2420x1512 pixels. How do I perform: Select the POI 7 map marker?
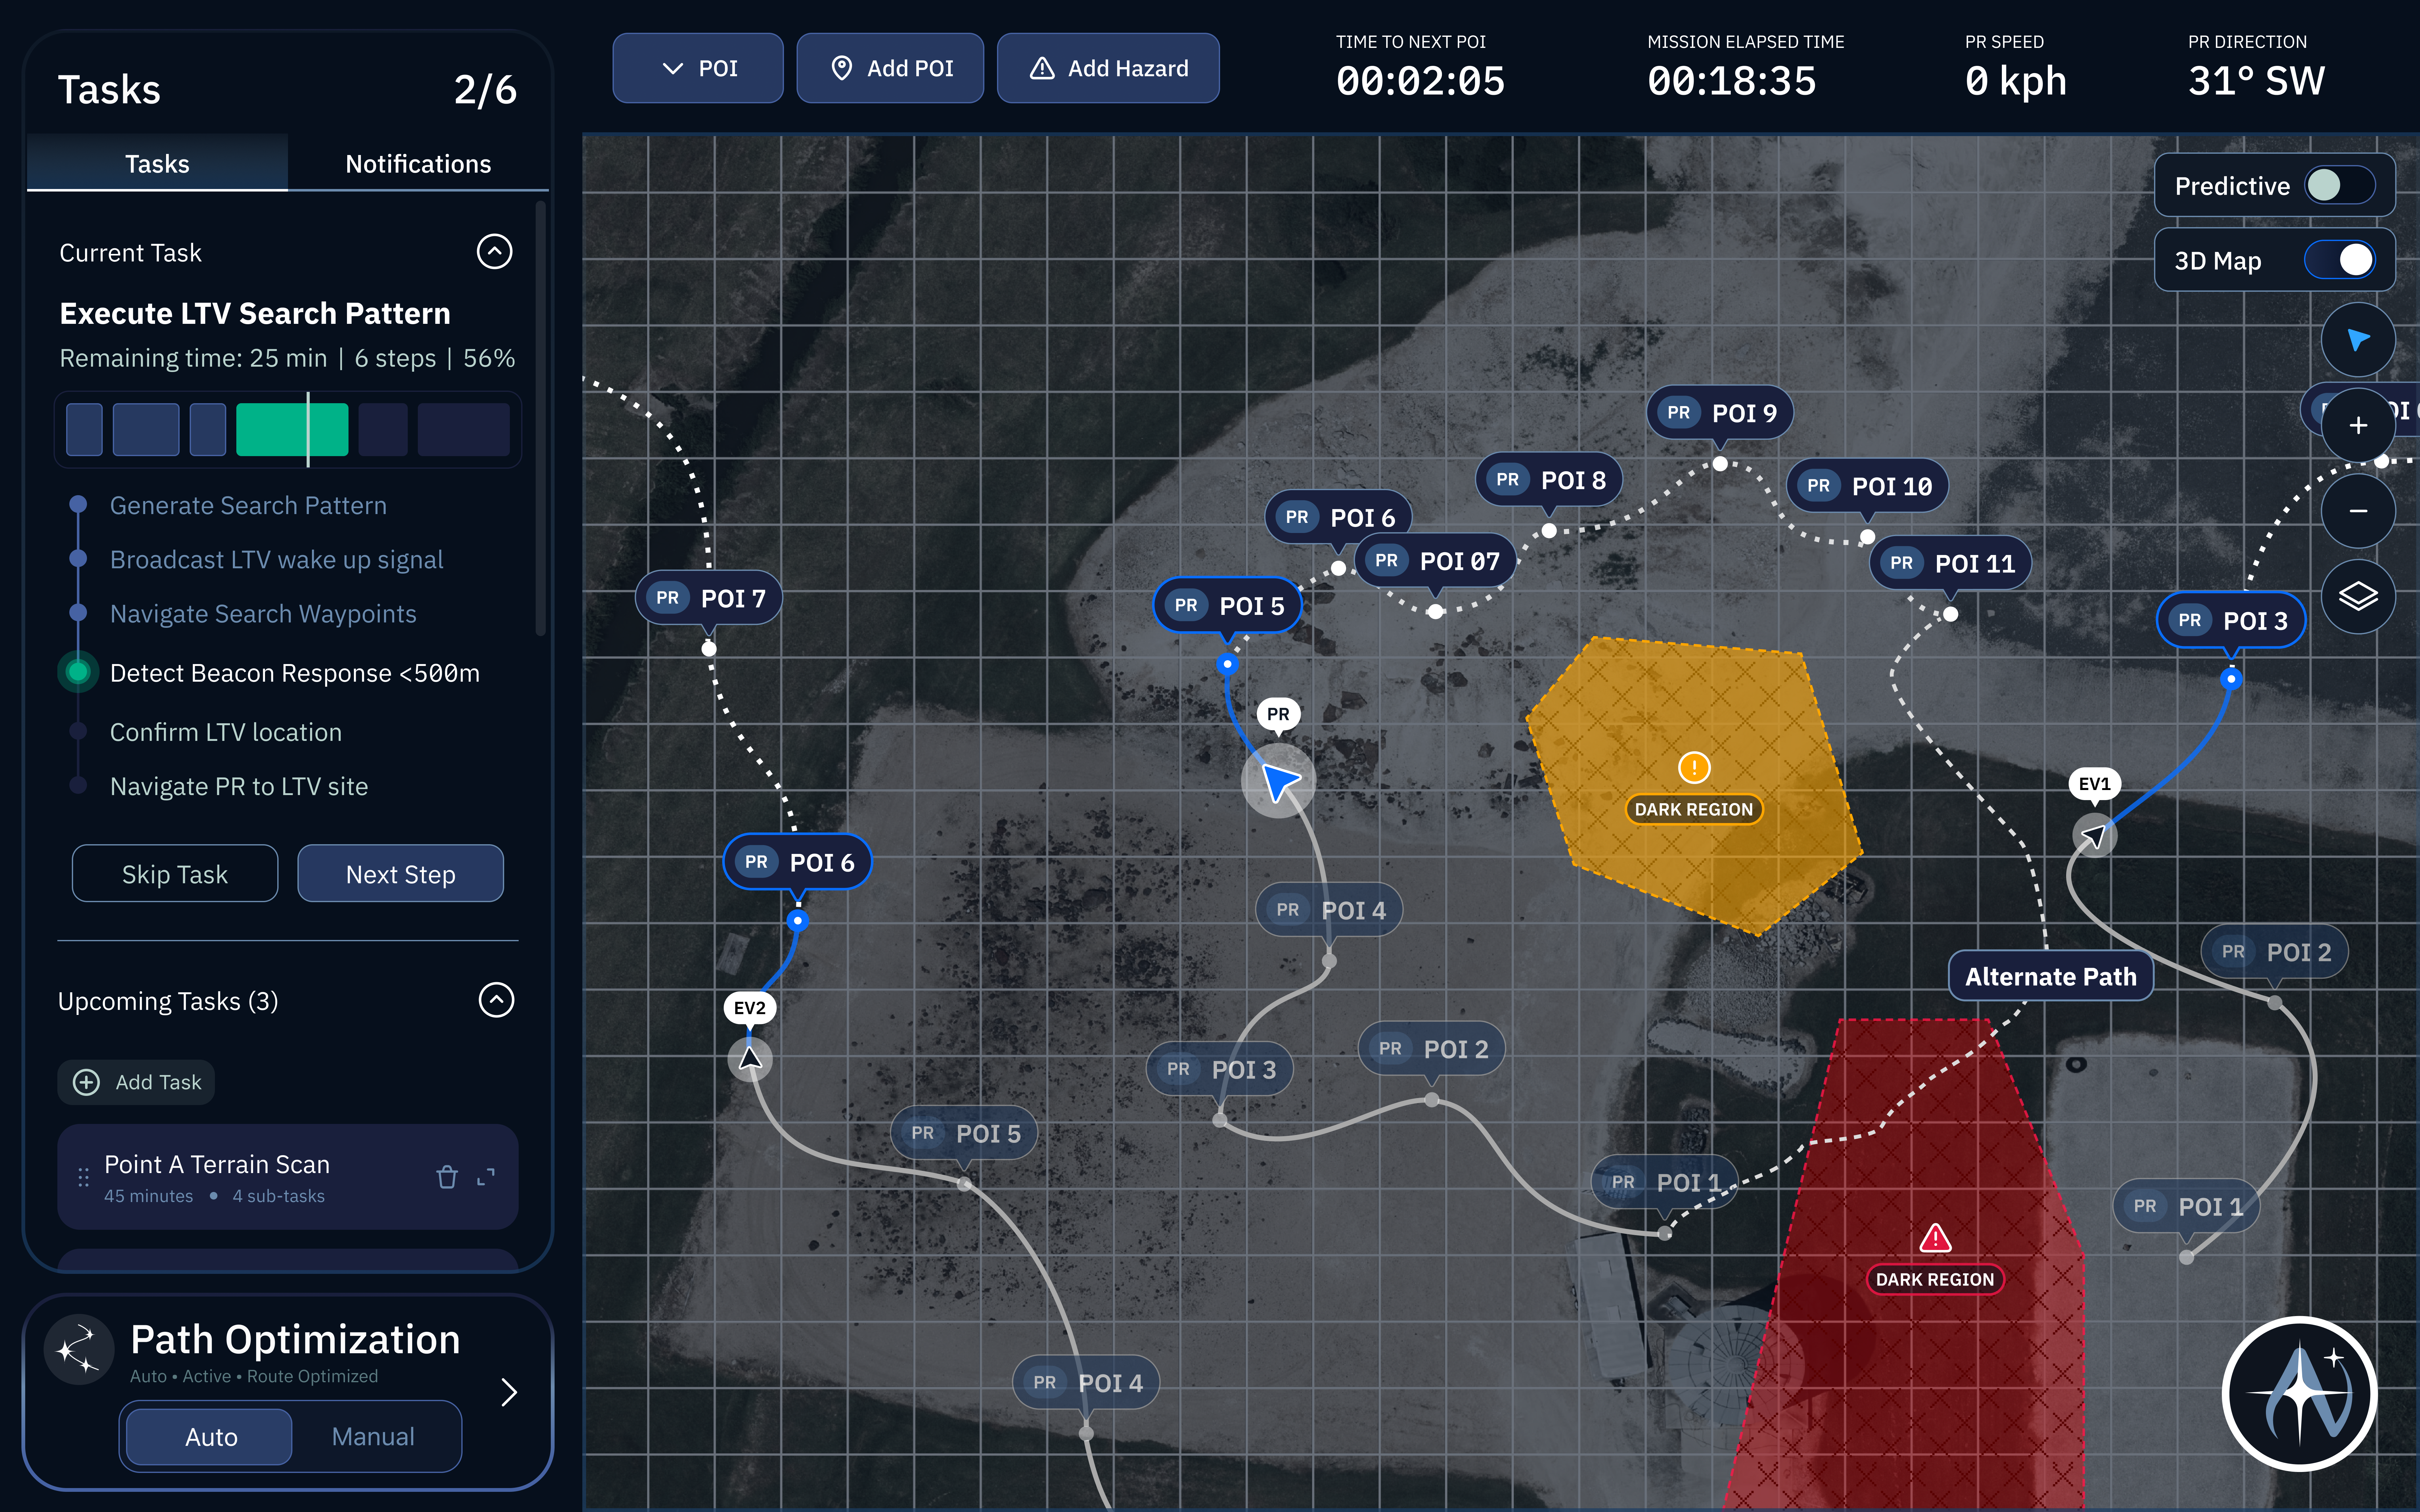pos(709,598)
